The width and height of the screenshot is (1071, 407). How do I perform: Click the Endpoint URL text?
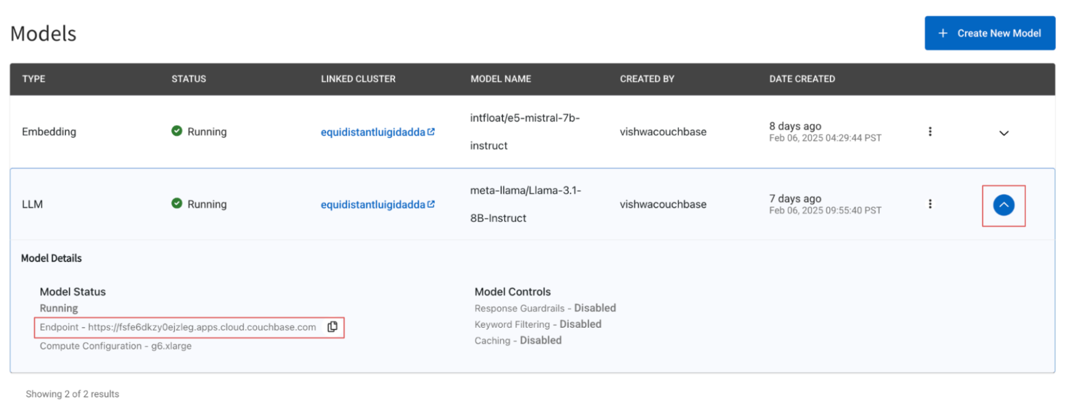pos(178,327)
